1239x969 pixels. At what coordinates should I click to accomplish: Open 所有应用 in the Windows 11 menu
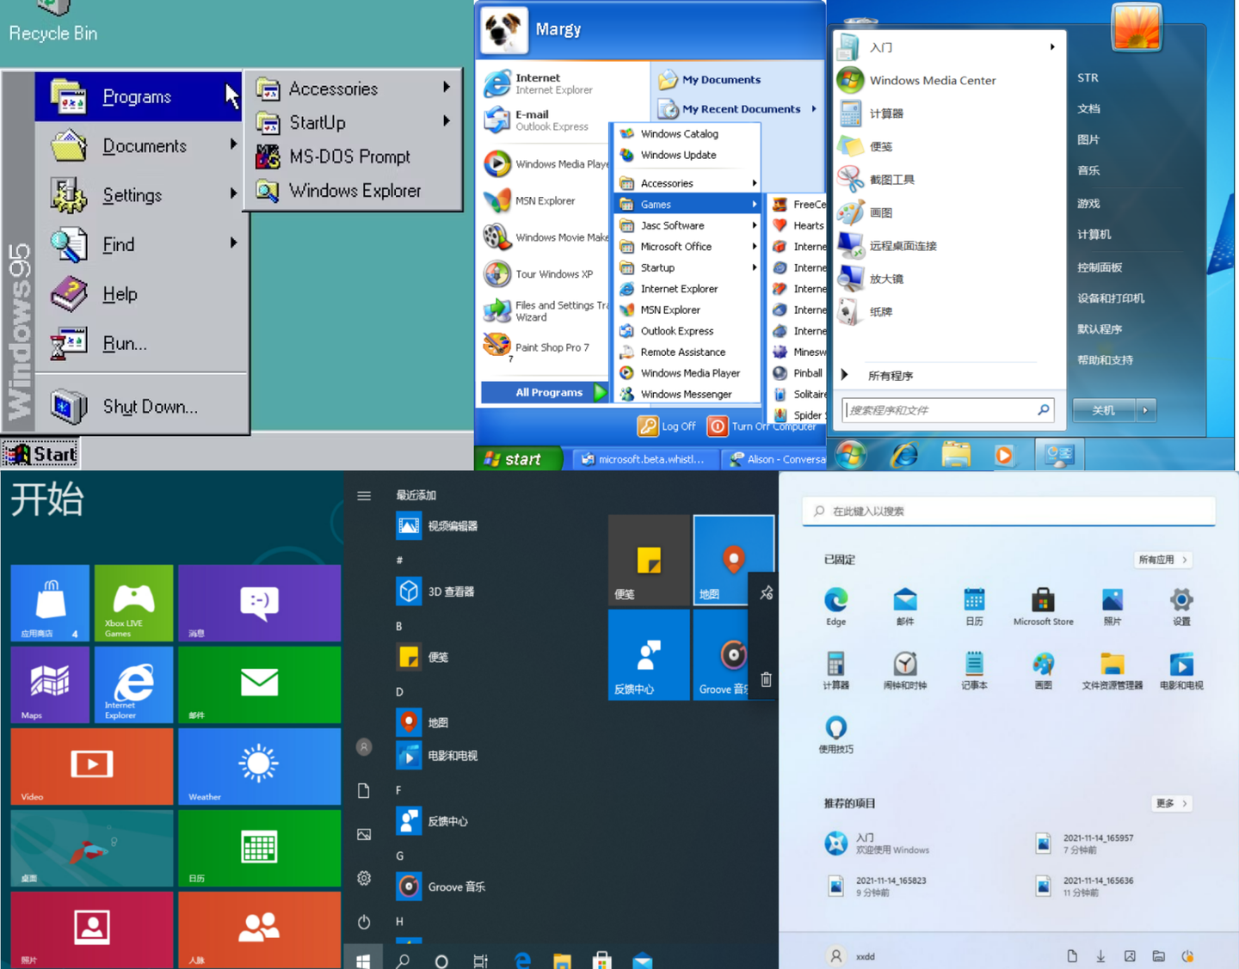pos(1162,560)
